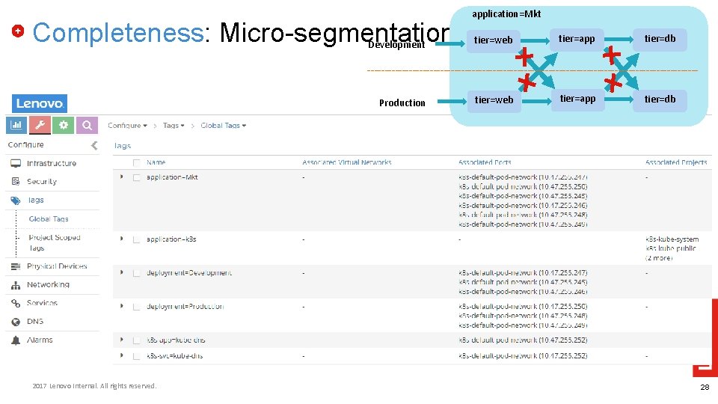
Task: Click the Networking topology icon
Action: point(16,285)
